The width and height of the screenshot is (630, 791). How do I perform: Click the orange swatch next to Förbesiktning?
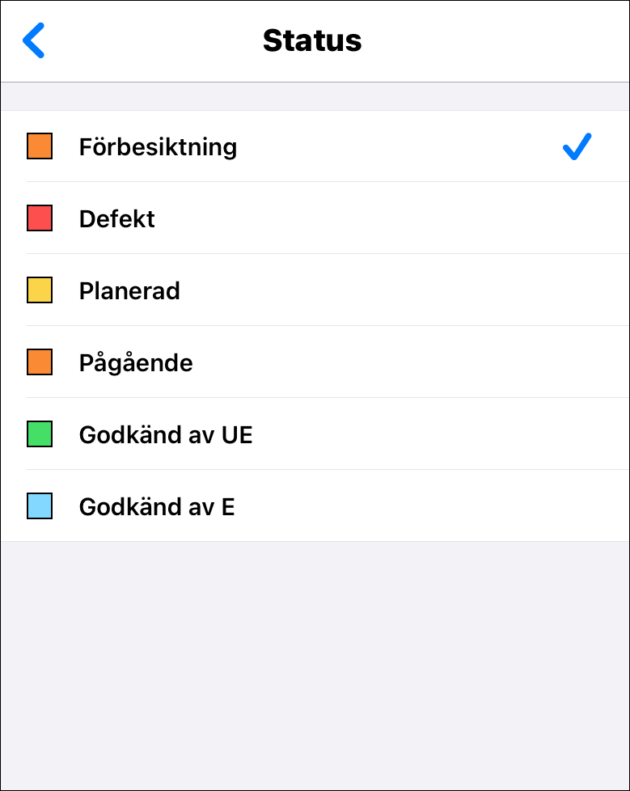click(40, 146)
